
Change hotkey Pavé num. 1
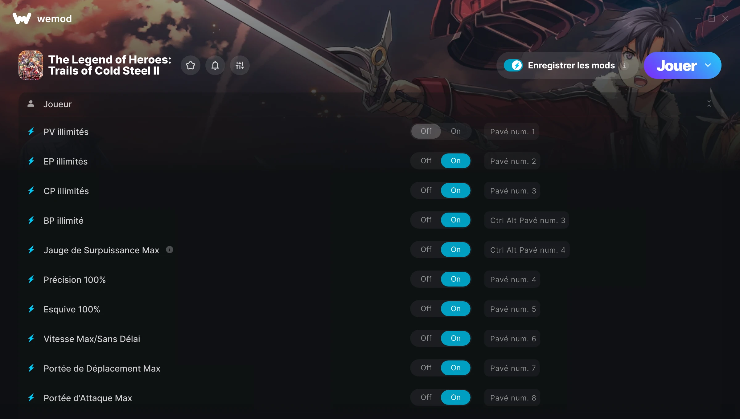click(512, 132)
